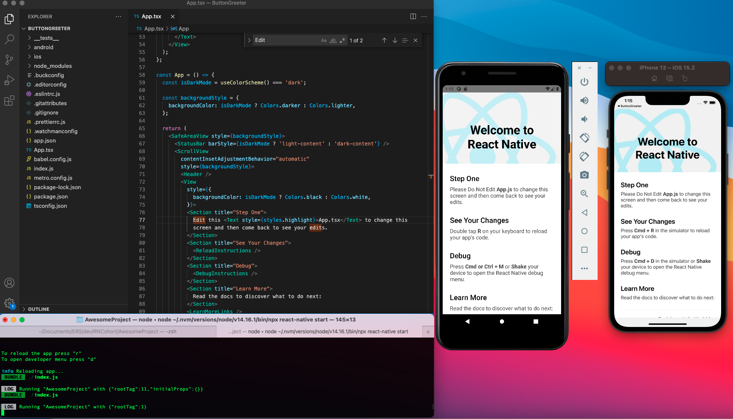Viewport: 733px width, 419px height.
Task: Toggle Match Case in find widget
Action: click(324, 40)
